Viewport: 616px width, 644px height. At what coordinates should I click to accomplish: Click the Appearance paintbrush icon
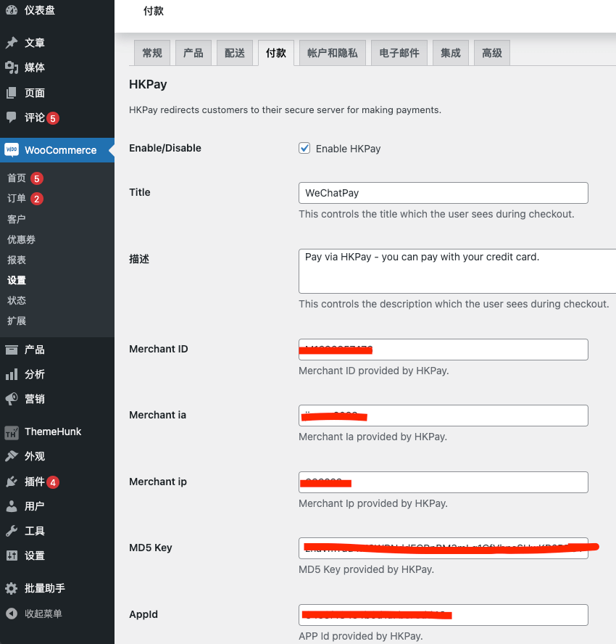pyautogui.click(x=12, y=456)
